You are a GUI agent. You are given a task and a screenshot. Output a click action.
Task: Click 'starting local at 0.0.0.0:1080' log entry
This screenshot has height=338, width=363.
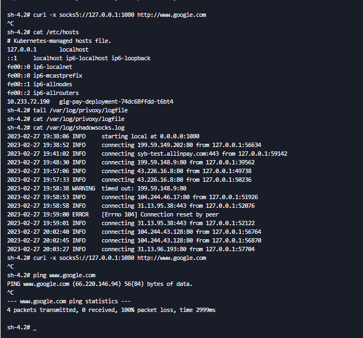click(103, 136)
